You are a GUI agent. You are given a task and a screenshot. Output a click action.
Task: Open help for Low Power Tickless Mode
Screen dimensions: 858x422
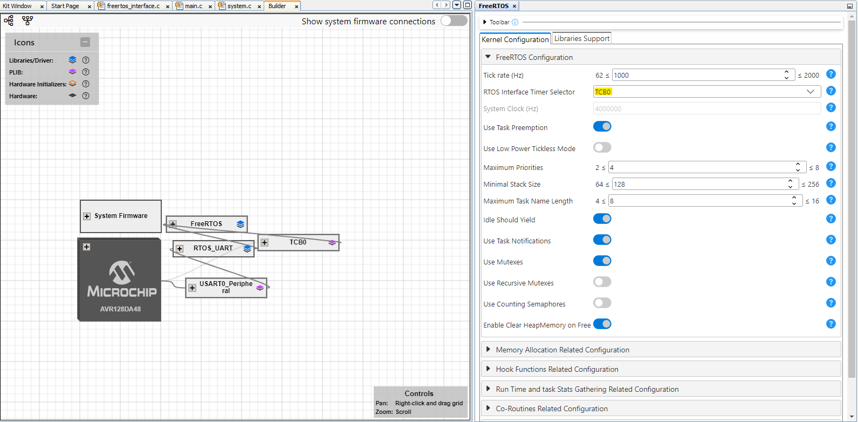[831, 147]
